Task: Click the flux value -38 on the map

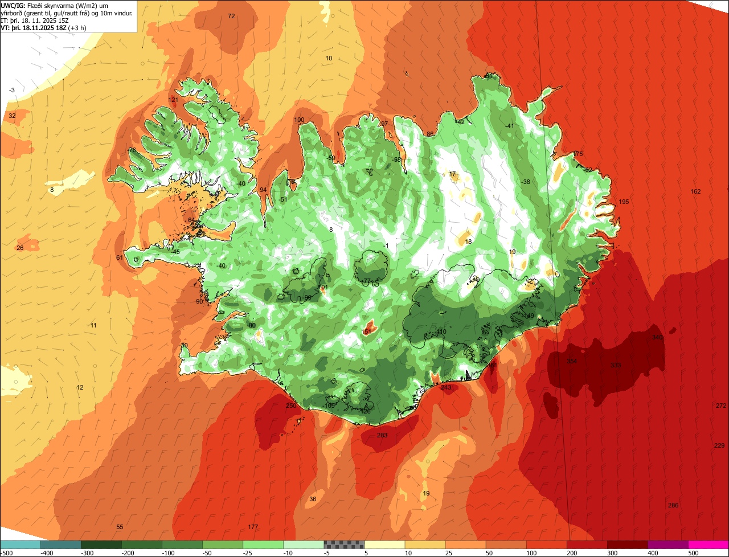Action: pyautogui.click(x=525, y=182)
